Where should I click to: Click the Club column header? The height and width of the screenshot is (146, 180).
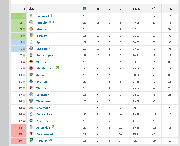click(31, 8)
